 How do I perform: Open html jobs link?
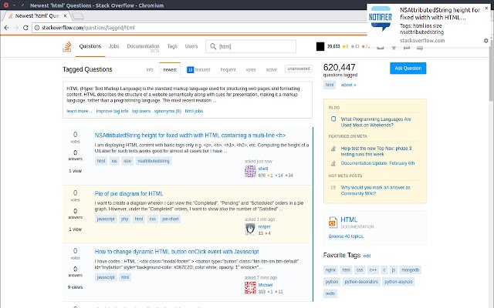(x=194, y=111)
